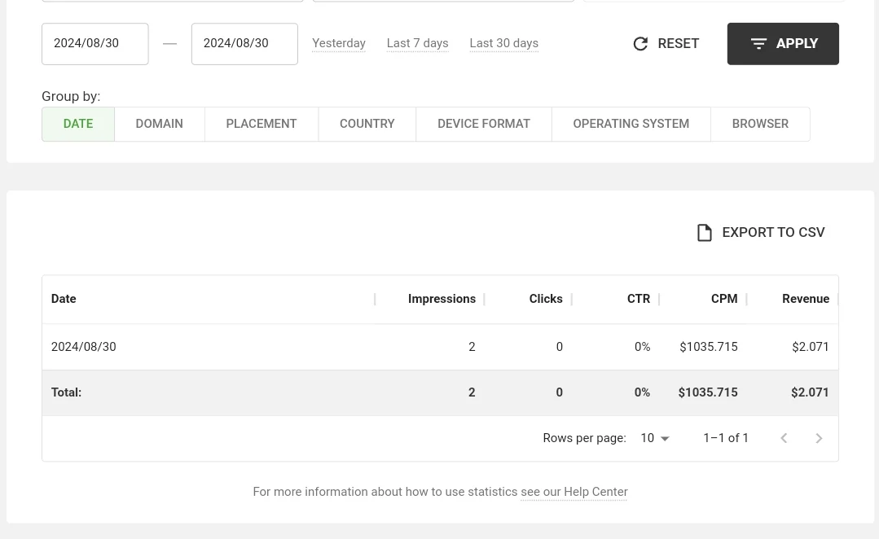Click the $1035.715 CPM value in the 2024/08/30 row

tap(709, 347)
